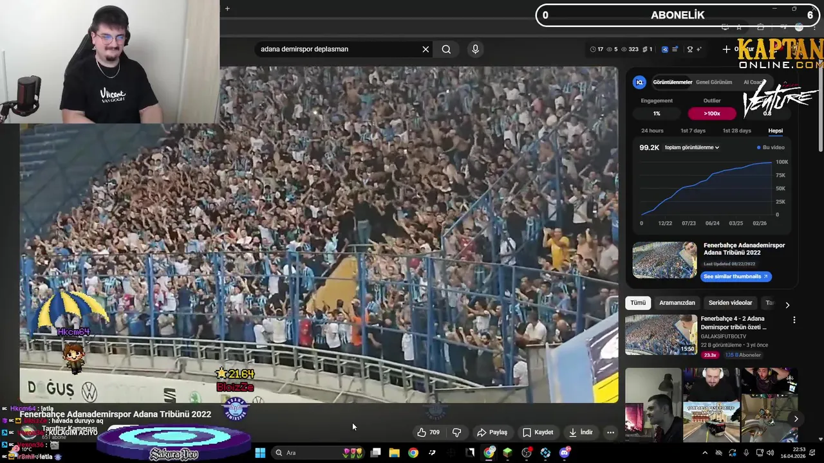Select the Hepsi time range
This screenshot has width=824, height=463.
(x=775, y=131)
